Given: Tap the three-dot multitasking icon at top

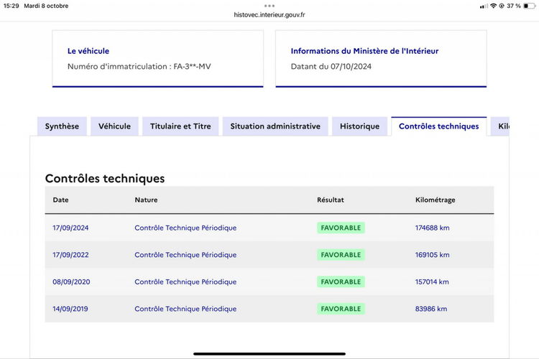Looking at the screenshot, I should pos(269,5).
